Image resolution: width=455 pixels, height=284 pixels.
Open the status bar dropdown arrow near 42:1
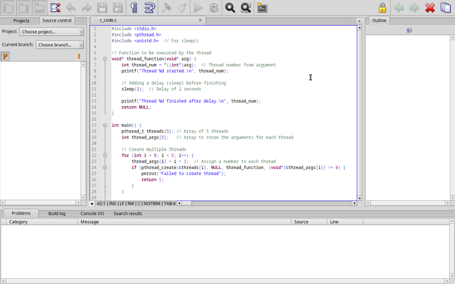pyautogui.click(x=92, y=204)
